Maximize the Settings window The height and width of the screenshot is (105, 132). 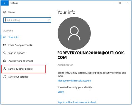[x=120, y=3]
